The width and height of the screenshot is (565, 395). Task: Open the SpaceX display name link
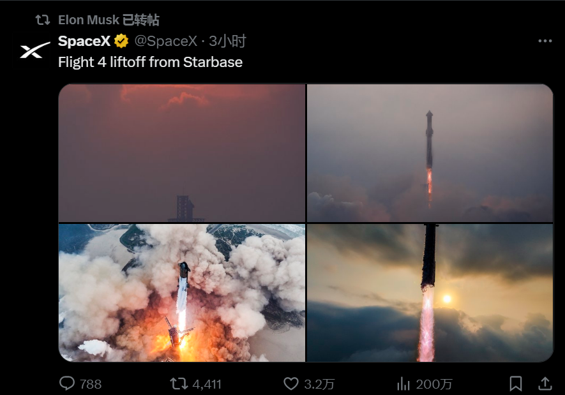(84, 41)
